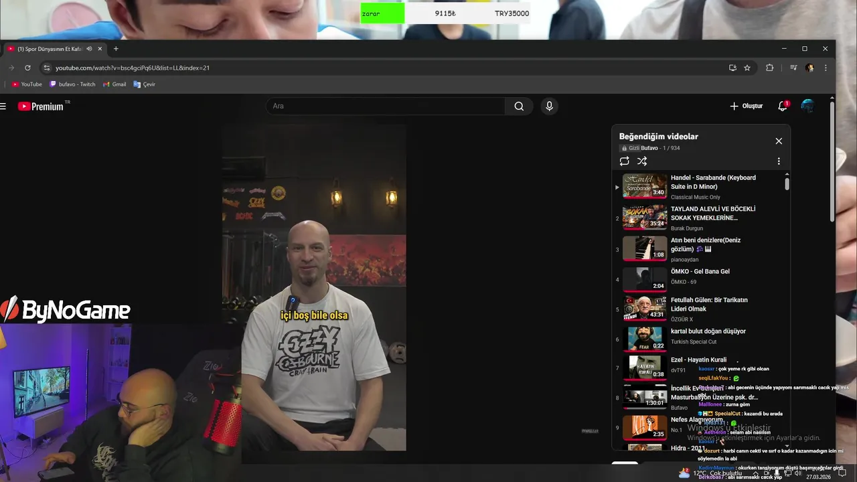Open the Çevir bookmark
Screen dimensions: 857x482
point(144,84)
